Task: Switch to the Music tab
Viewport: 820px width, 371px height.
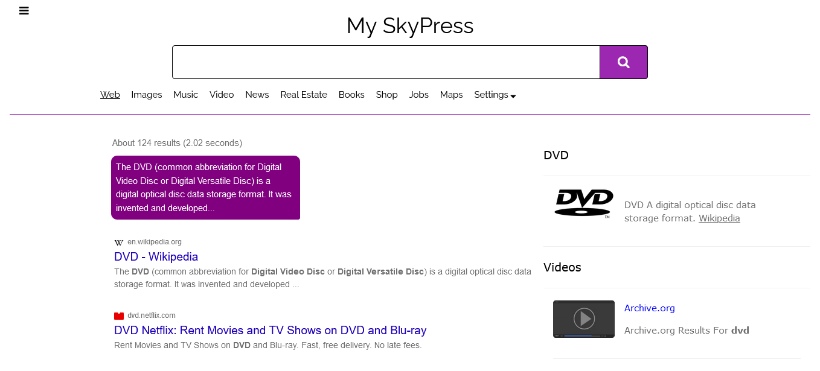Action: click(x=186, y=95)
